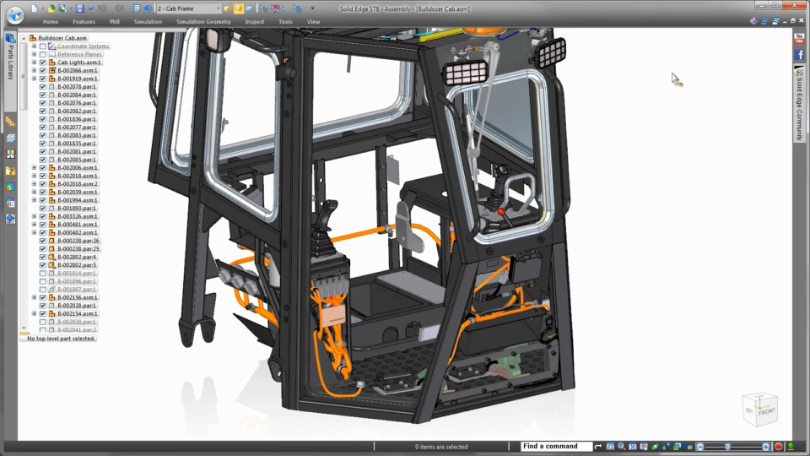The image size is (810, 456).
Task: Open the Parts Library side tab
Action: [x=10, y=62]
